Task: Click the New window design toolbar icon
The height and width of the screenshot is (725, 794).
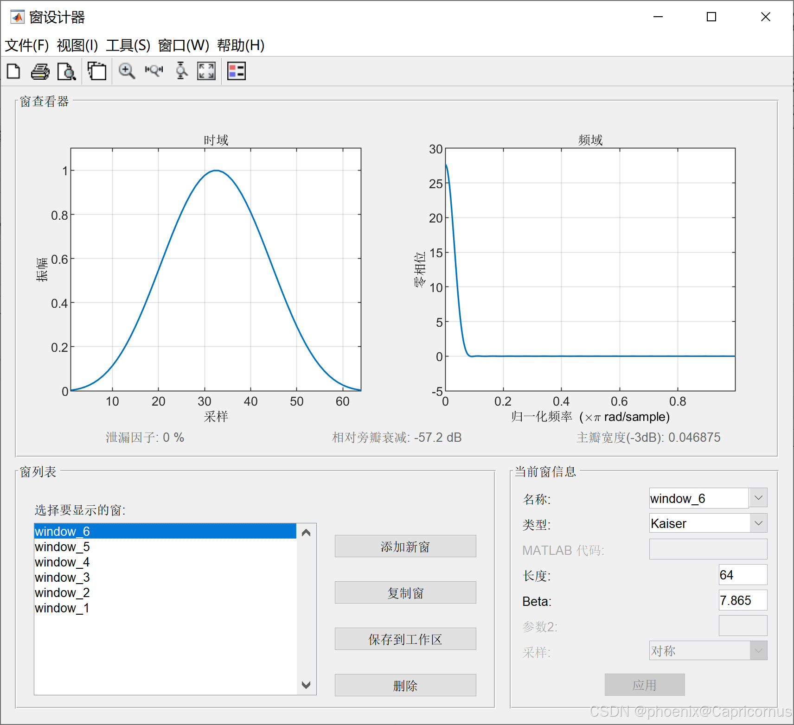Action: [13, 71]
